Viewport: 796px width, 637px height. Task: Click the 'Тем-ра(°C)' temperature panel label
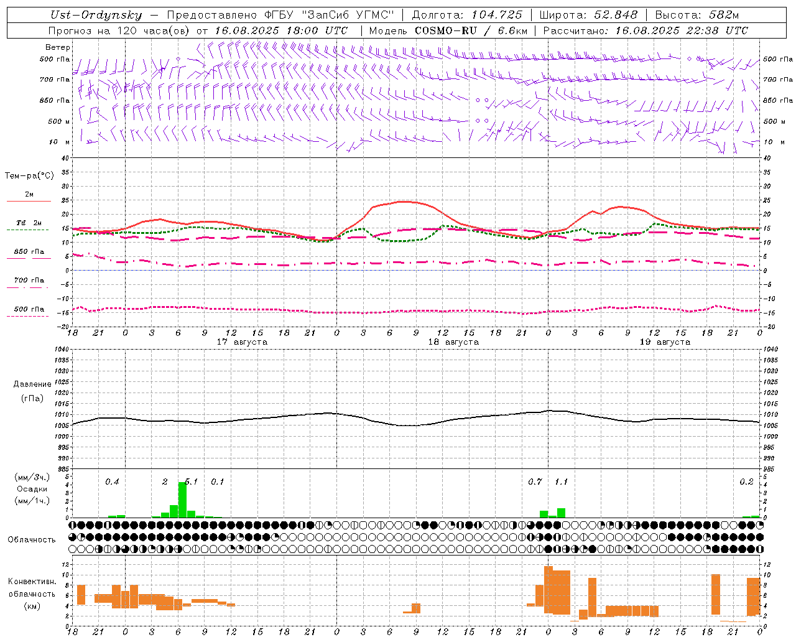[x=29, y=176]
